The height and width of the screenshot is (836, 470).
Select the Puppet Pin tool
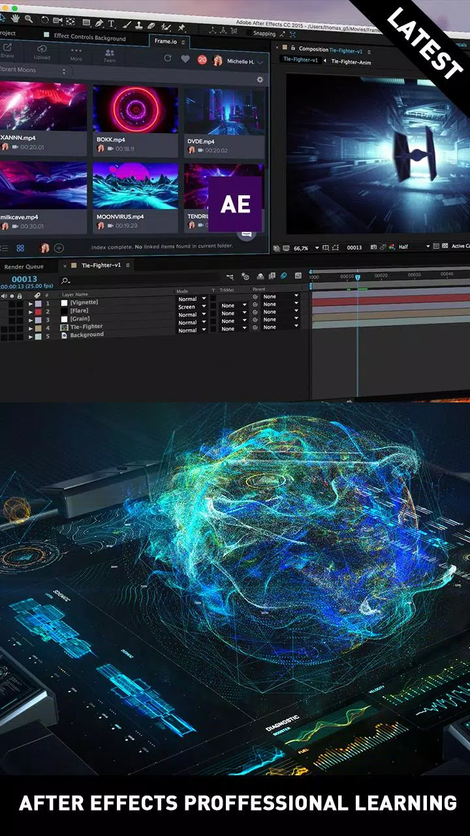pos(181,27)
